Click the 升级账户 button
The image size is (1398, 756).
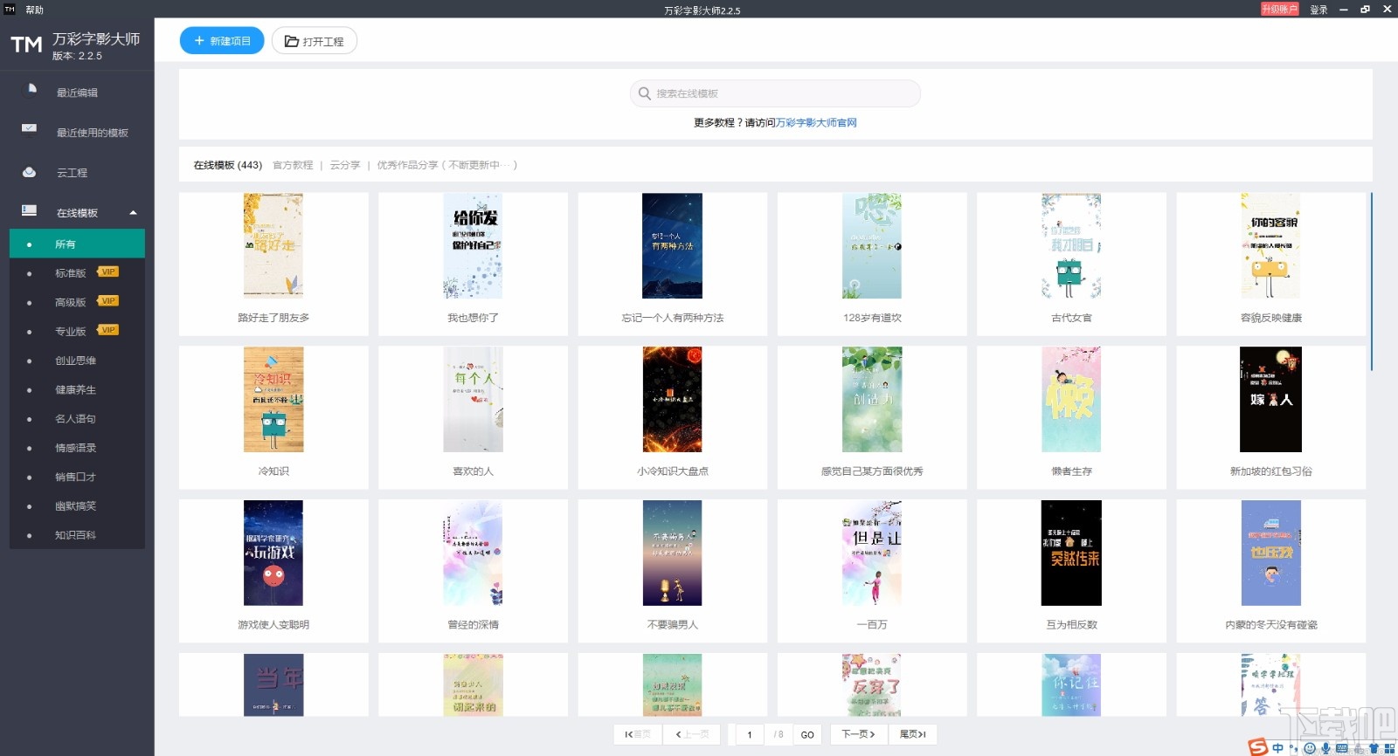click(x=1279, y=9)
